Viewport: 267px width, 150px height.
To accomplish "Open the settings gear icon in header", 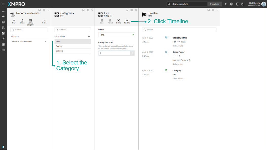I will 231,4.
